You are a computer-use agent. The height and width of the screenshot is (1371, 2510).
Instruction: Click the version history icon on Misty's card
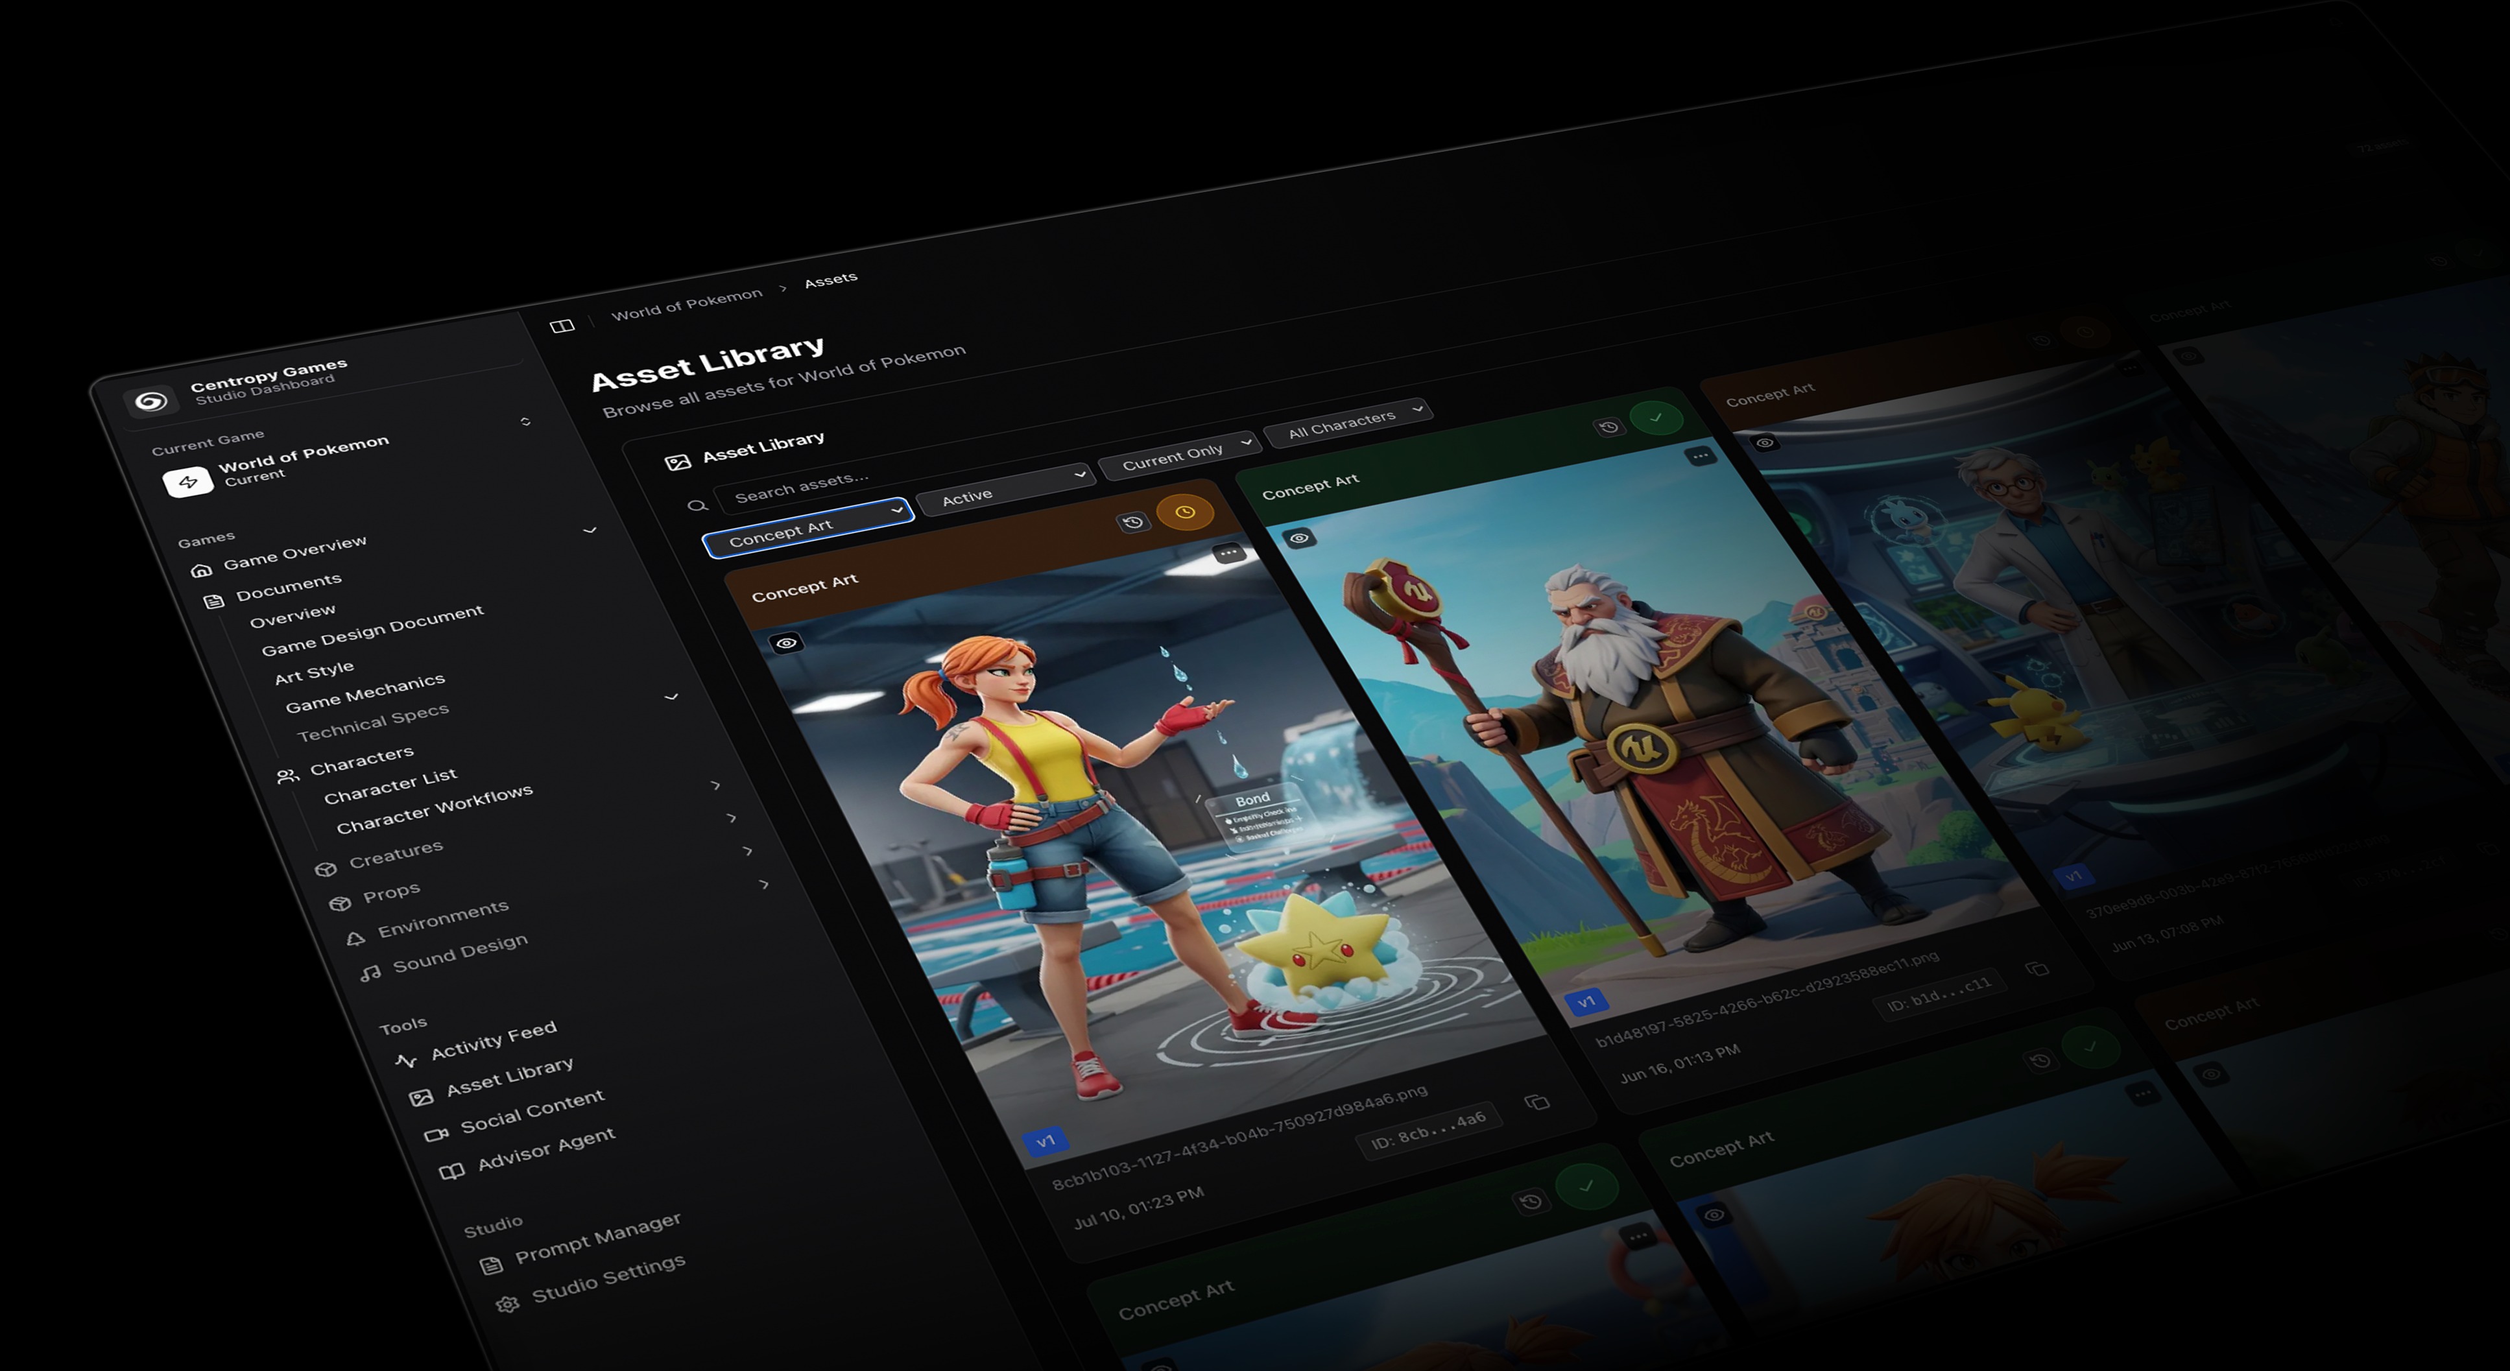click(x=1133, y=522)
